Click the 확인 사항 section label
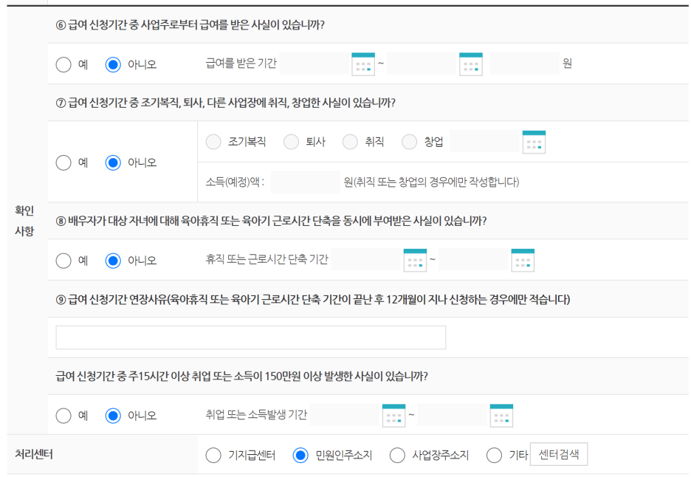The height and width of the screenshot is (477, 691). [24, 221]
